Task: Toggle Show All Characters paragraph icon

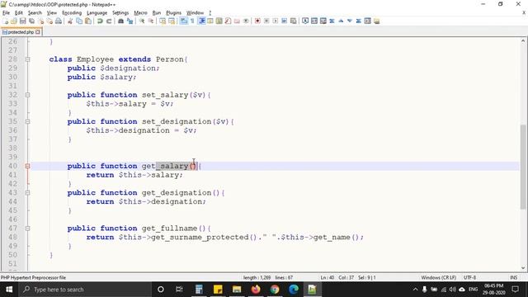Action: coord(192,21)
